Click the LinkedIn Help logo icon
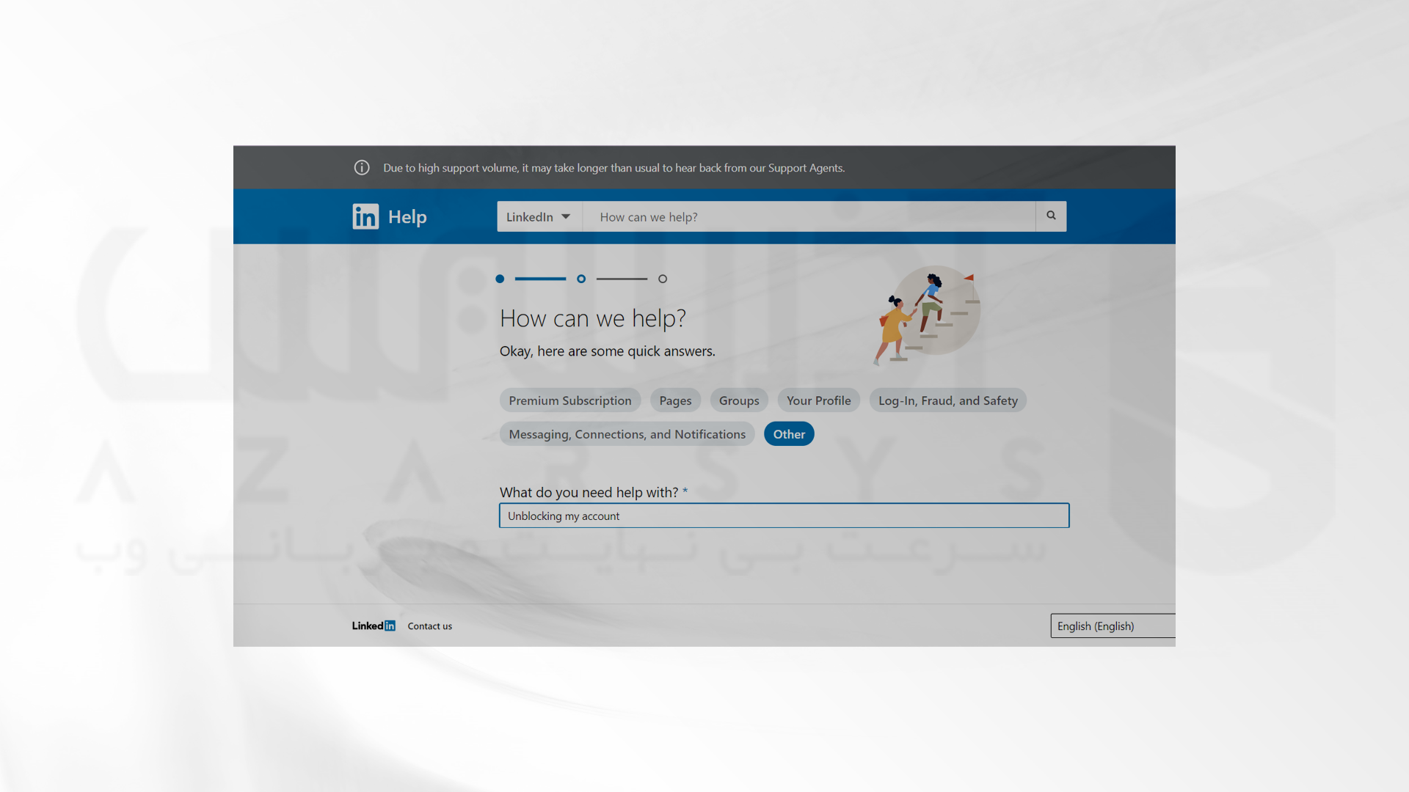The height and width of the screenshot is (792, 1409). pyautogui.click(x=365, y=216)
